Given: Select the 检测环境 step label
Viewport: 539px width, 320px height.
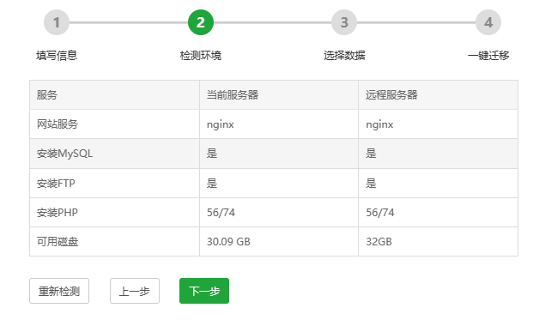Looking at the screenshot, I should [x=201, y=56].
